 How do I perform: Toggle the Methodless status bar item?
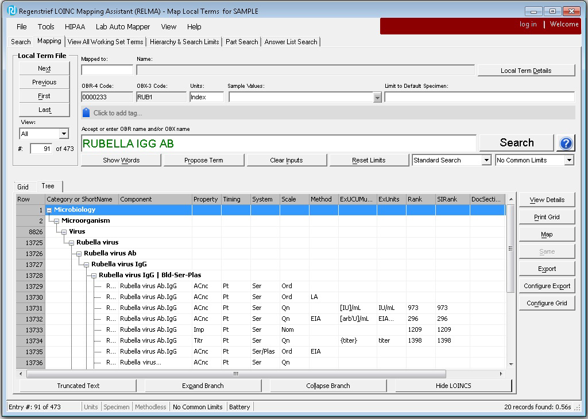pos(150,407)
